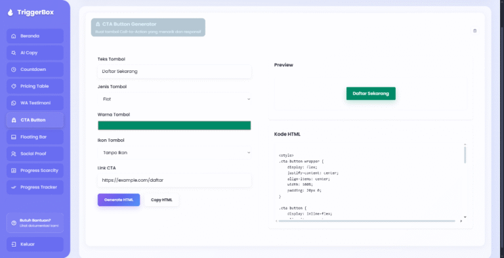Click the Beranda home icon
Image resolution: width=504 pixels, height=258 pixels.
click(14, 36)
